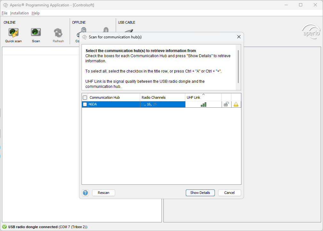Image resolution: width=323 pixels, height=231 pixels.
Task: Click the UHF Link signal bars for 46DA
Action: pyautogui.click(x=203, y=104)
